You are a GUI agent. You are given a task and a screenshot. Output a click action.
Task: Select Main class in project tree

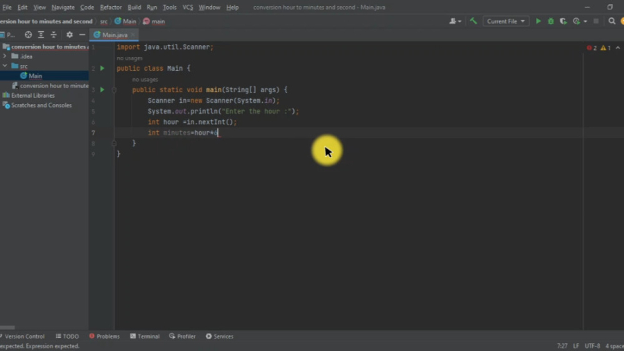coord(35,76)
